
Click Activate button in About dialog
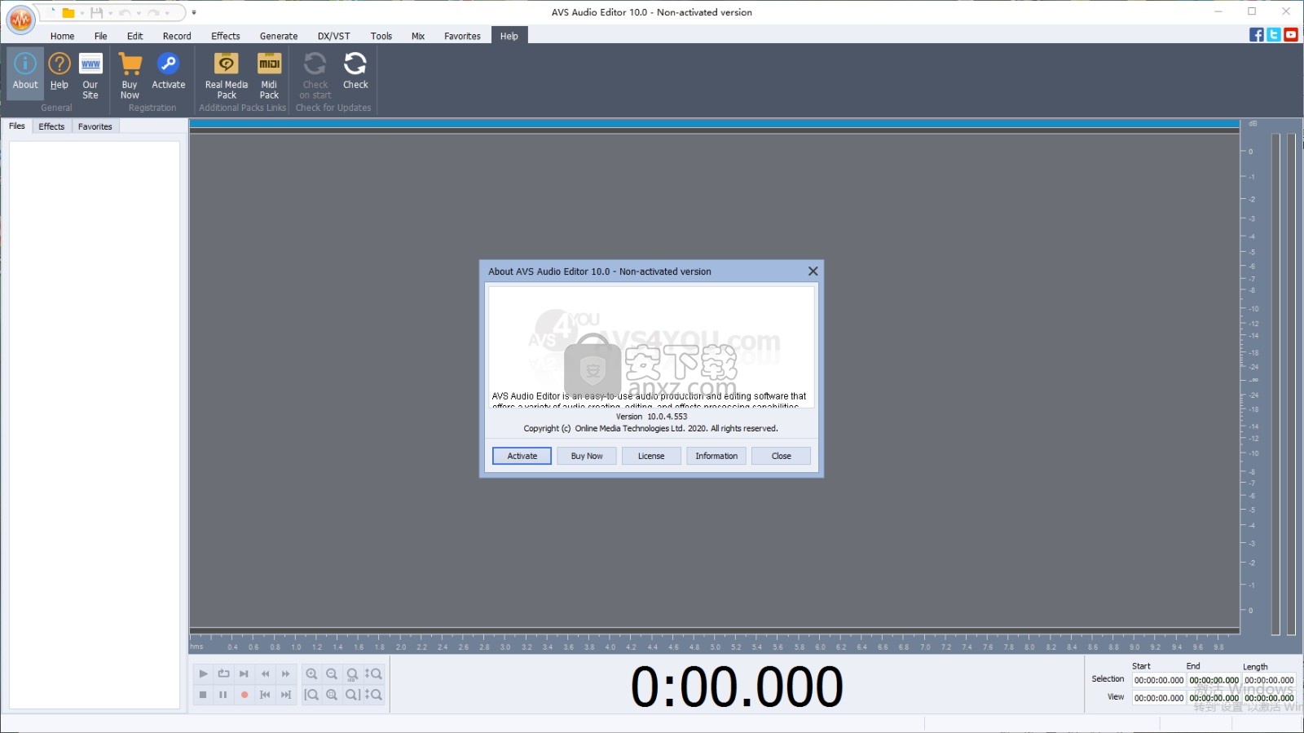pos(522,456)
